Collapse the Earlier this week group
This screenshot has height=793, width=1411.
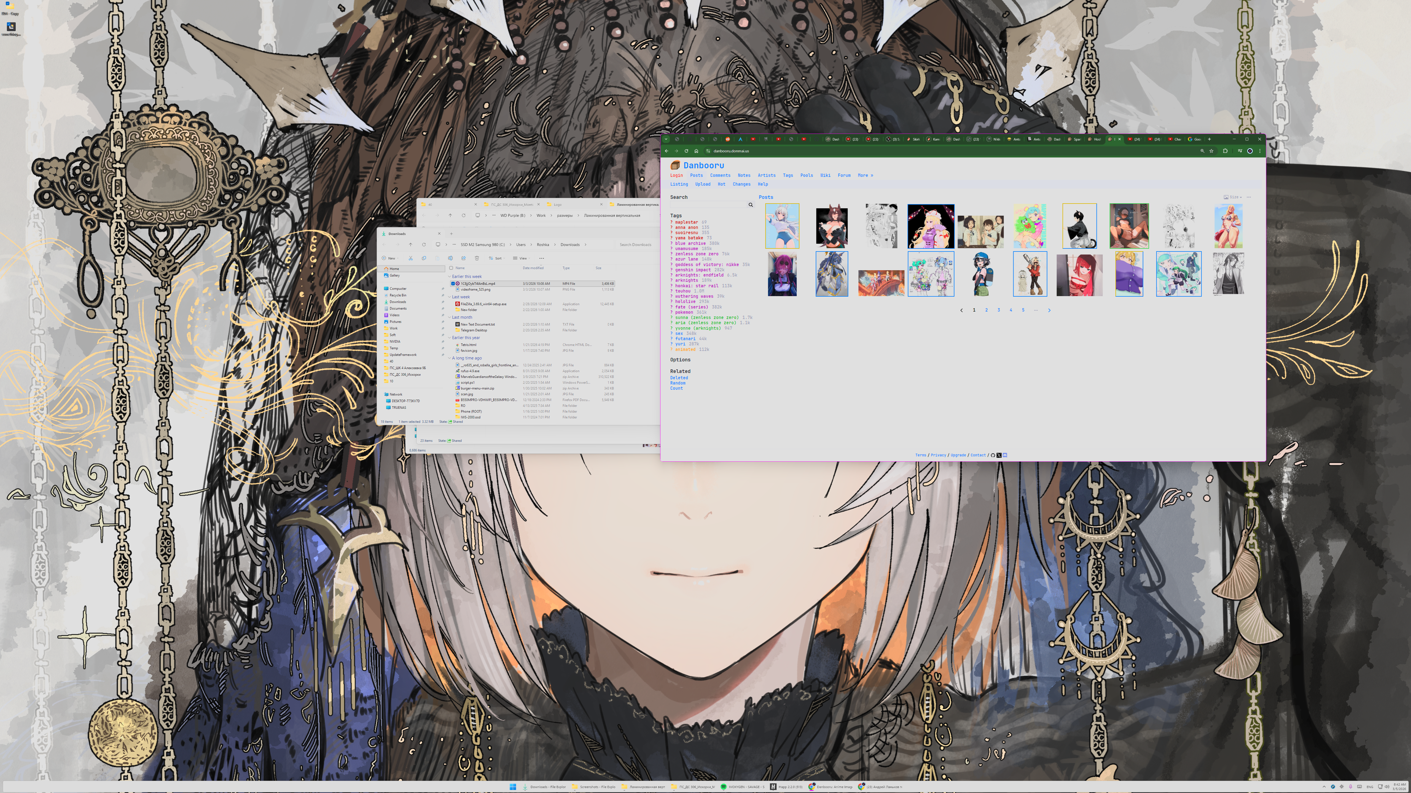tap(450, 276)
